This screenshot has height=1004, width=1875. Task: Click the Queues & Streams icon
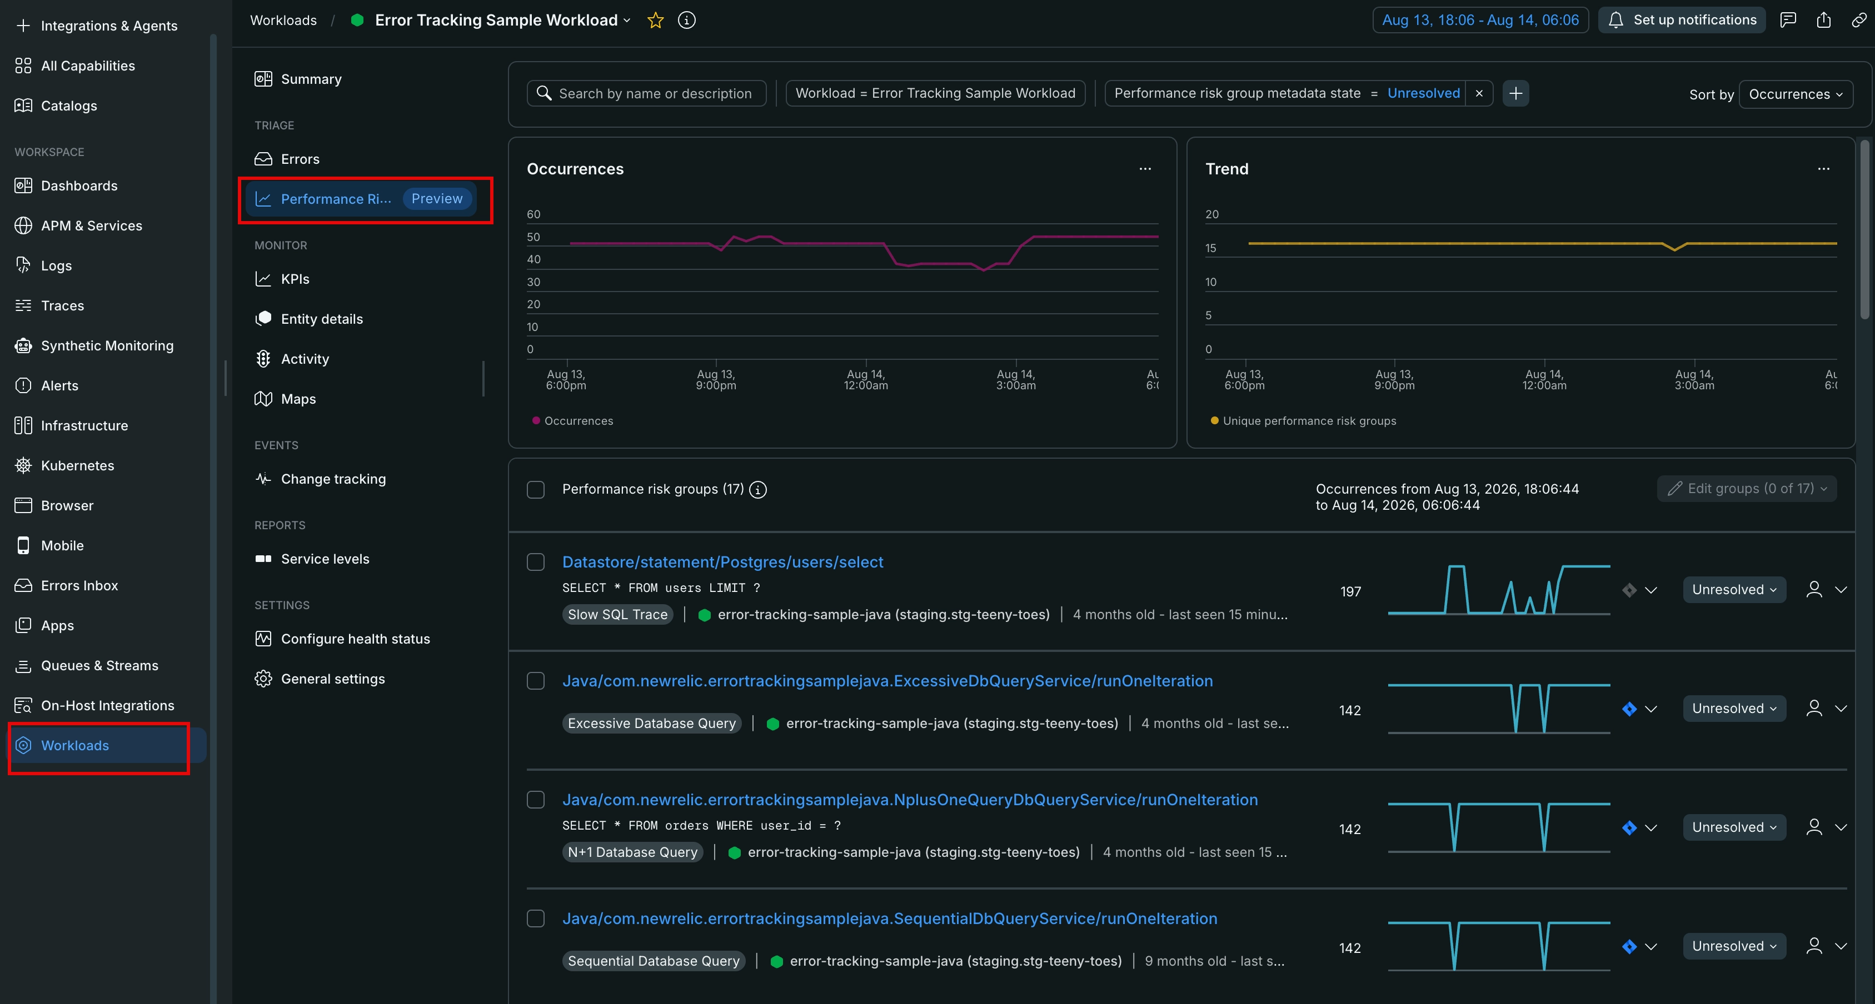pyautogui.click(x=23, y=666)
